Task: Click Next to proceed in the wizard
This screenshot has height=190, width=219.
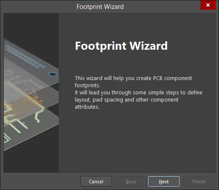Action: click(x=164, y=182)
